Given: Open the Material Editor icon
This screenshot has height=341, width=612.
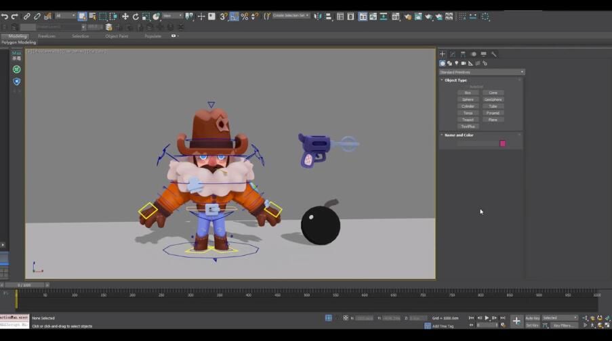Looking at the screenshot, I should (396, 16).
